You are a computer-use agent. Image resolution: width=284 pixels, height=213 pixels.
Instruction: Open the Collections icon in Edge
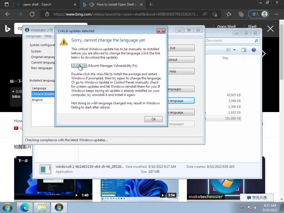pos(241,14)
